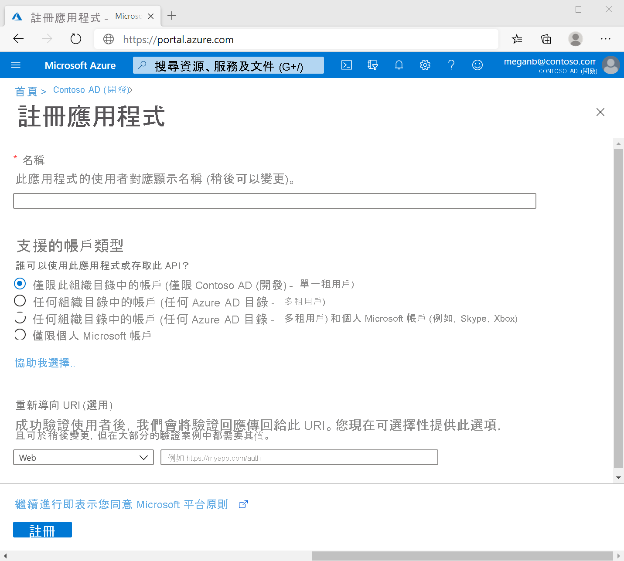
Task: Open Cloud Shell from the top bar
Action: pos(347,65)
